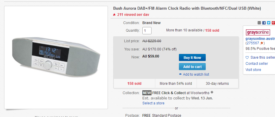The height and width of the screenshot is (117, 275).
Task: Share listing via email icon
Action: click(259, 23)
